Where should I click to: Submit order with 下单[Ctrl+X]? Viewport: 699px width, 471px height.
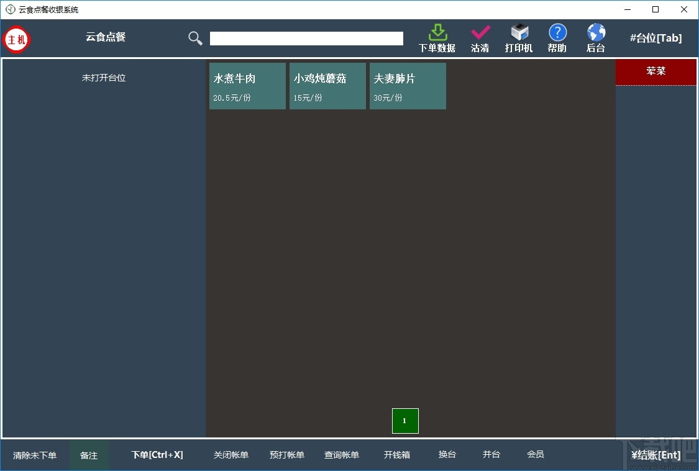coord(157,454)
